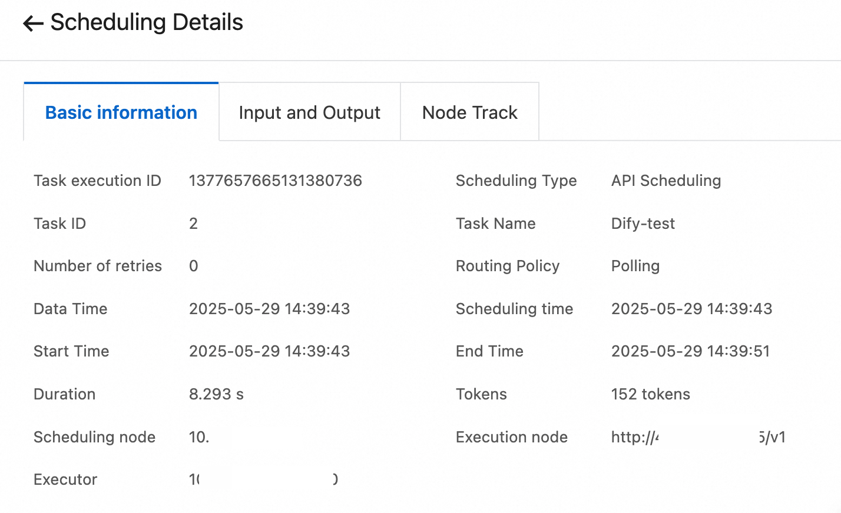Click the Number of retries value 0
This screenshot has width=841, height=513.
(193, 266)
